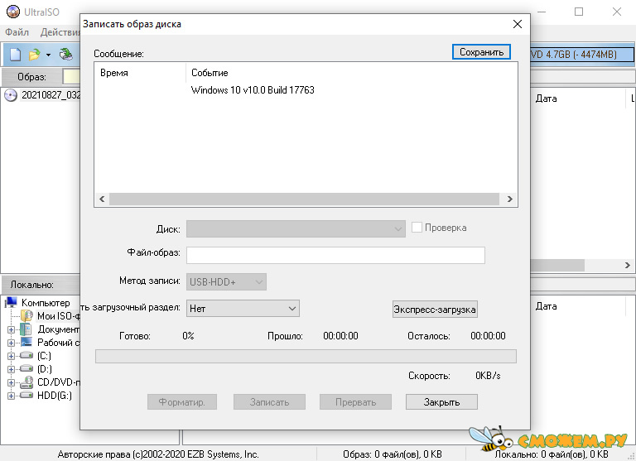The width and height of the screenshot is (636, 461).
Task: Click the Файл-образ input field
Action: click(x=335, y=255)
